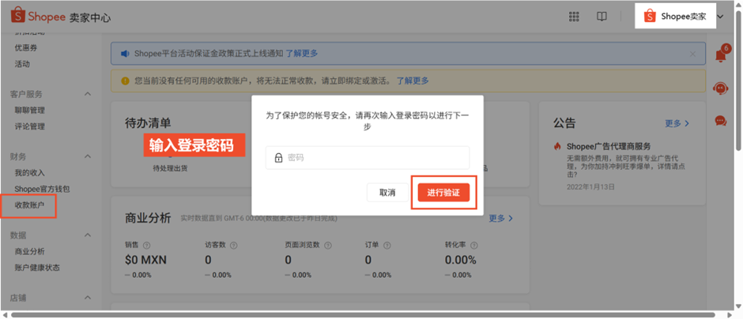Collapse the 数据 section

[x=88, y=235]
